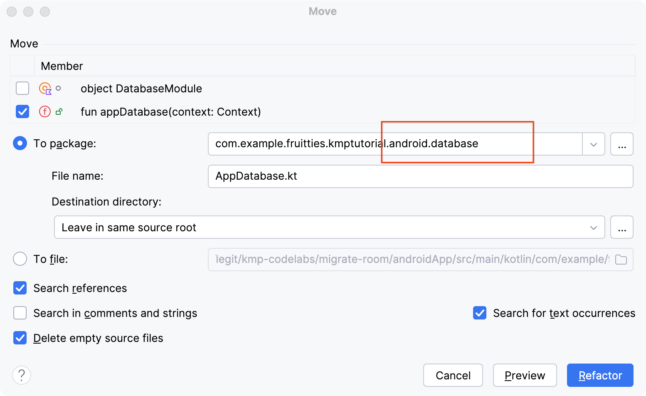
Task: Click the appDatabase function icon
Action: tap(45, 111)
